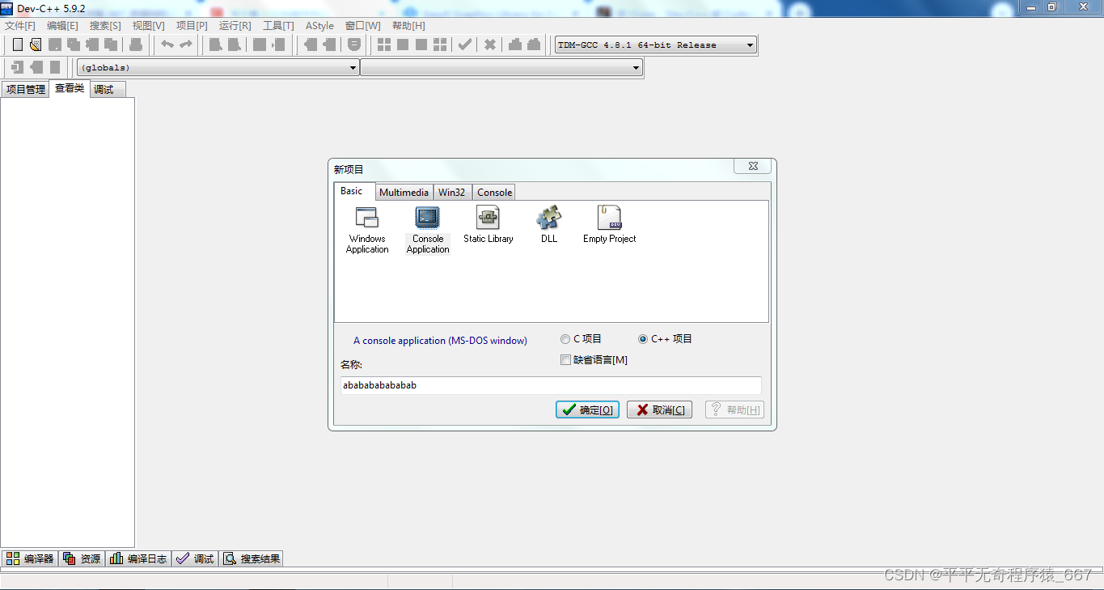Open the 运行[R] menu
The image size is (1104, 590).
[x=235, y=26]
